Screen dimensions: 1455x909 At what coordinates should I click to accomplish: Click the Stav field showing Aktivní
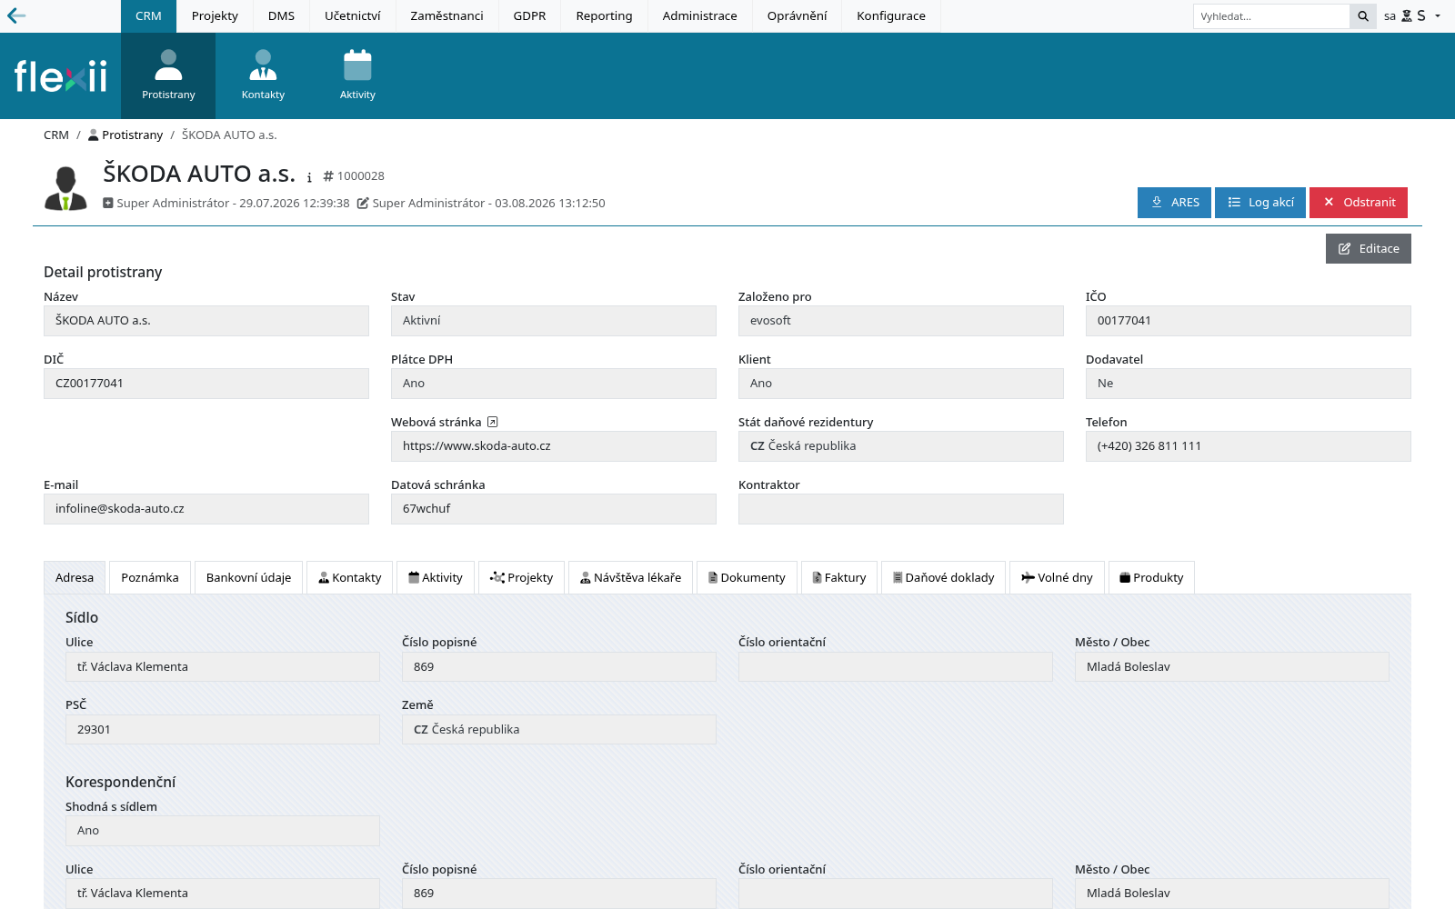click(x=554, y=321)
